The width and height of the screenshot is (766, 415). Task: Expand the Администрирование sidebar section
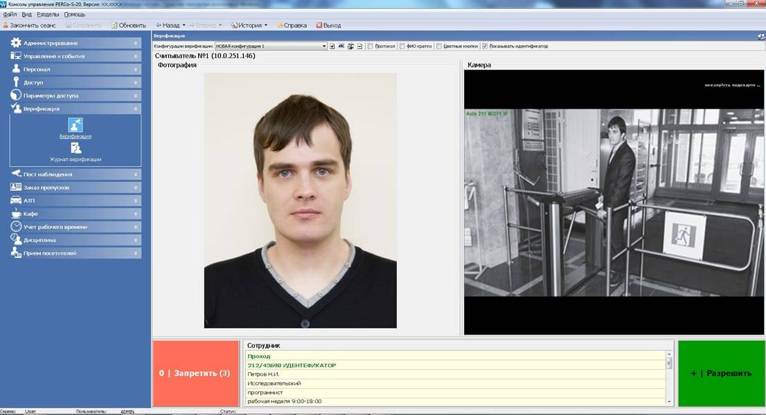75,43
